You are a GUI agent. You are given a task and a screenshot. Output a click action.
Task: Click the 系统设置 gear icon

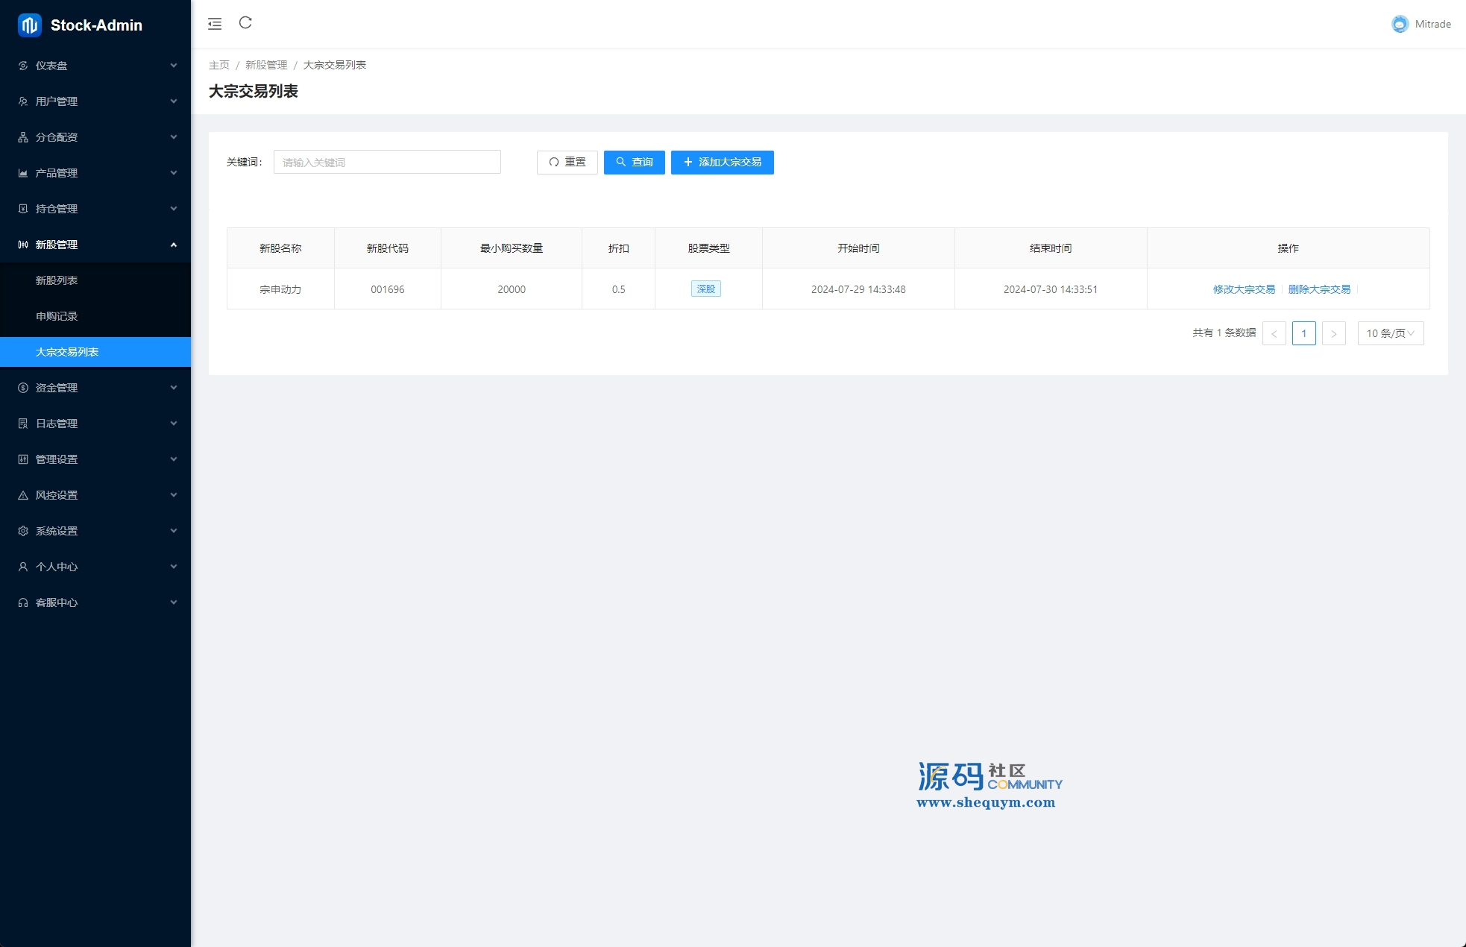tap(23, 531)
